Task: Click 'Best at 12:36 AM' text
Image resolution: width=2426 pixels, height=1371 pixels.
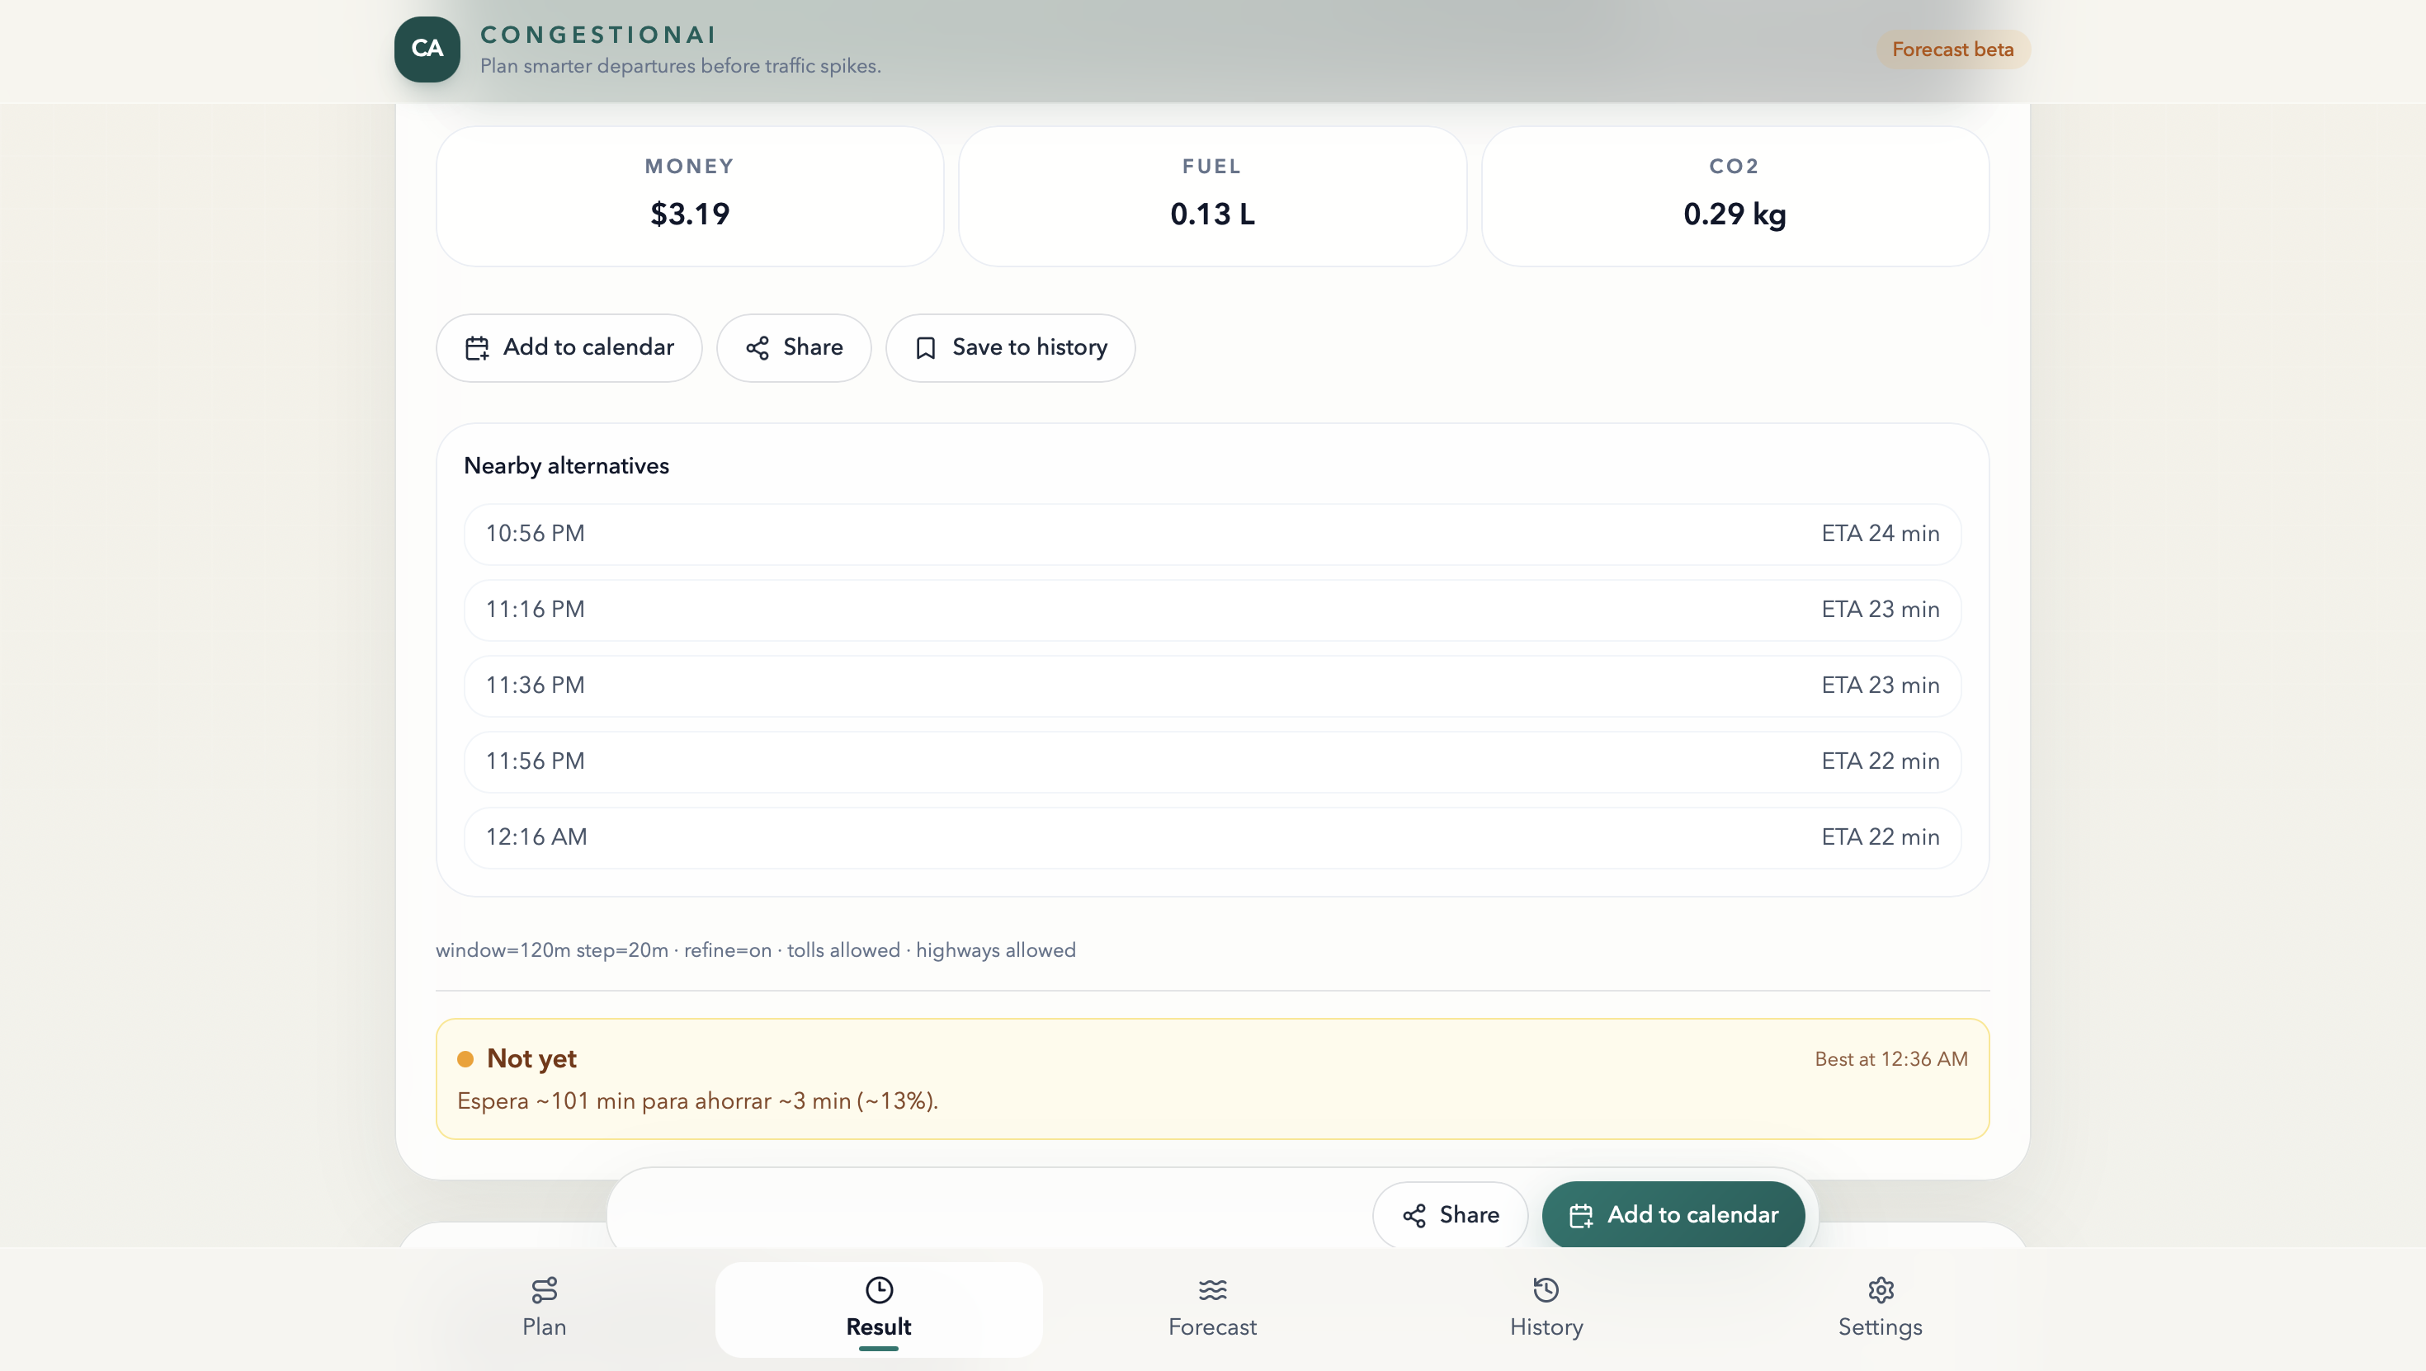Action: point(1891,1059)
